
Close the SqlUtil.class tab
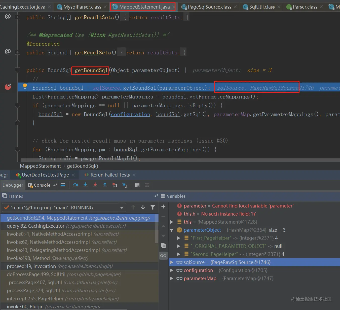pos(279,7)
